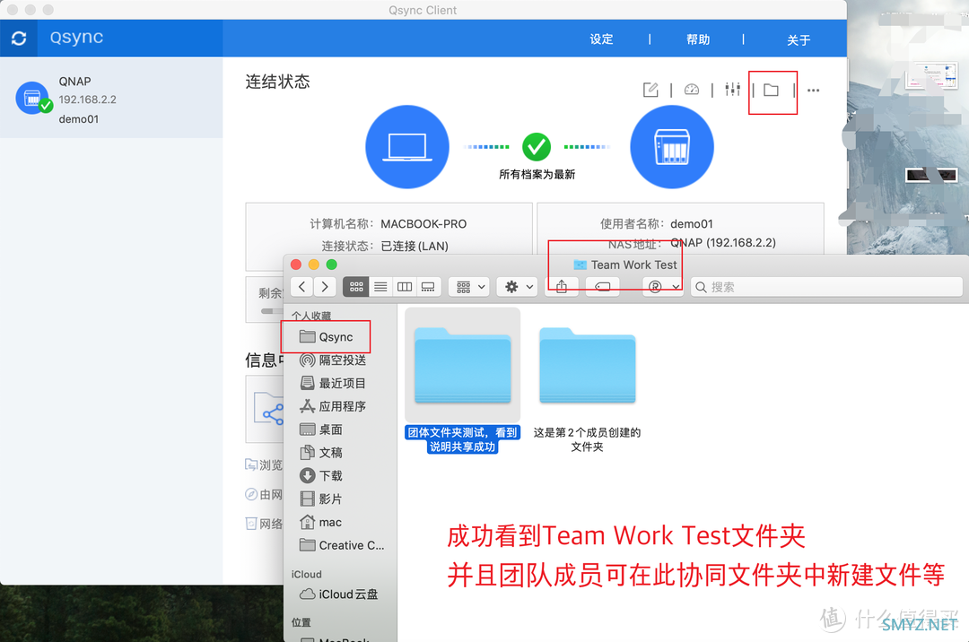Image resolution: width=969 pixels, height=642 pixels.
Task: Zoom the Finder window with green button
Action: click(x=332, y=265)
